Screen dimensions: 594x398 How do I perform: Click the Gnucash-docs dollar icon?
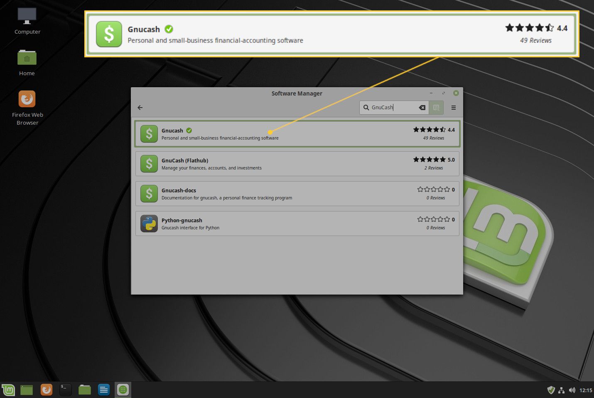point(149,194)
